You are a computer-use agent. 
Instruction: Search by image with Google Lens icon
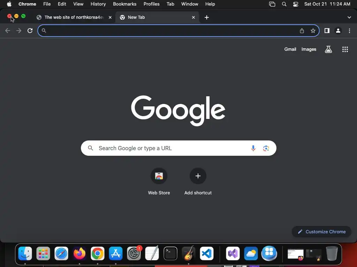(x=266, y=148)
